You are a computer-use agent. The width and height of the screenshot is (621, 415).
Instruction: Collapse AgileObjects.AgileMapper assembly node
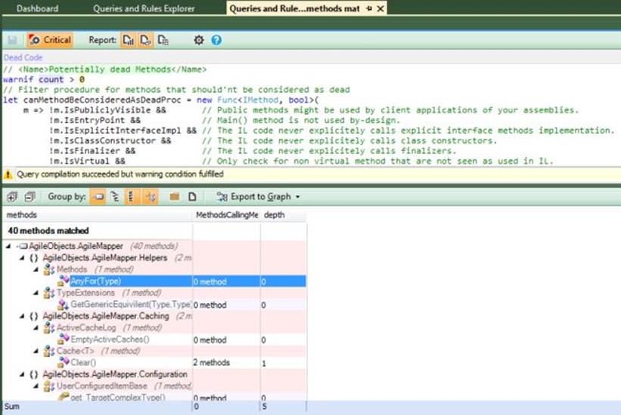click(8, 246)
